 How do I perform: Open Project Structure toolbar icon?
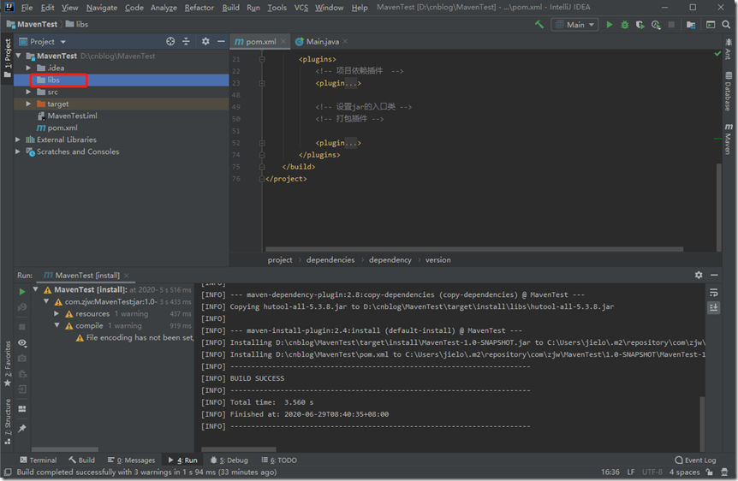click(x=691, y=25)
